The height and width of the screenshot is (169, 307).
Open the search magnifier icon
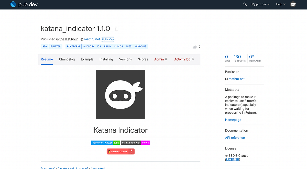click(x=245, y=4)
